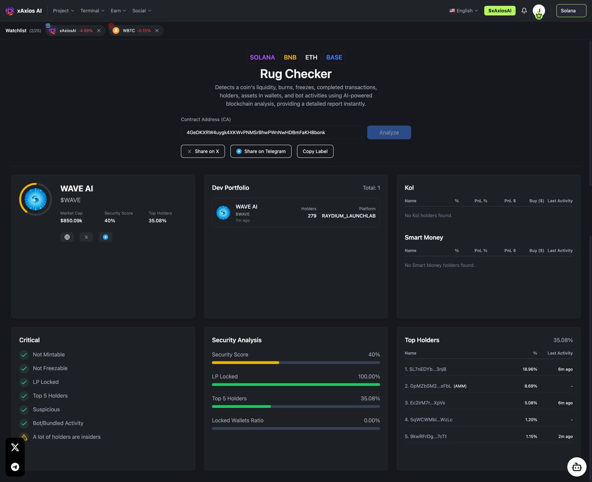
Task: Open holder 9kwRFrDg...7cTt row
Action: click(x=489, y=436)
